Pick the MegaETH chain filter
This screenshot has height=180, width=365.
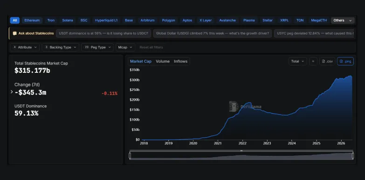319,20
